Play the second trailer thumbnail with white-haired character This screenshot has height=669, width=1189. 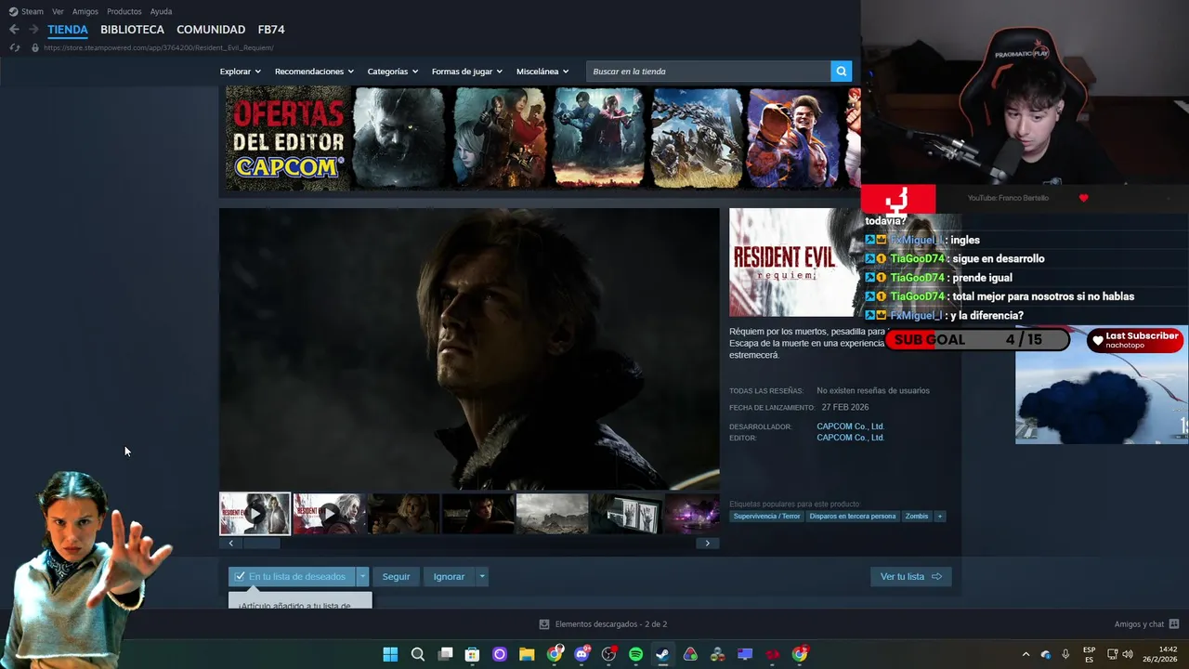point(329,514)
